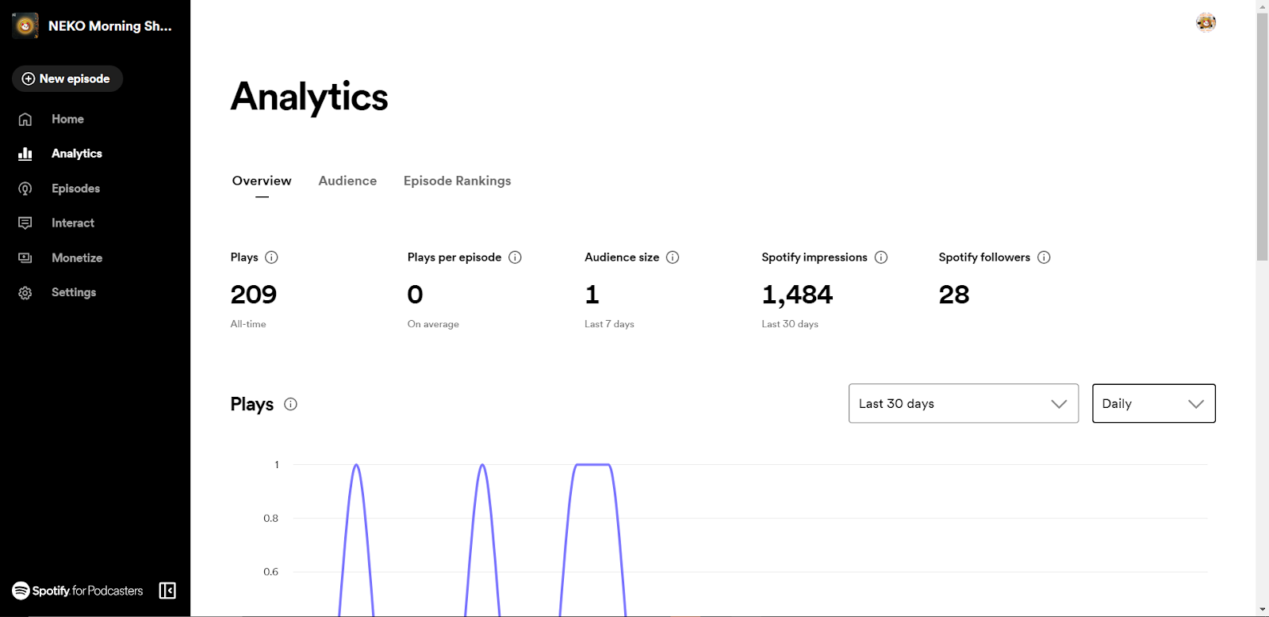1269x617 pixels.
Task: Select Analytics in the sidebar
Action: [x=77, y=154]
